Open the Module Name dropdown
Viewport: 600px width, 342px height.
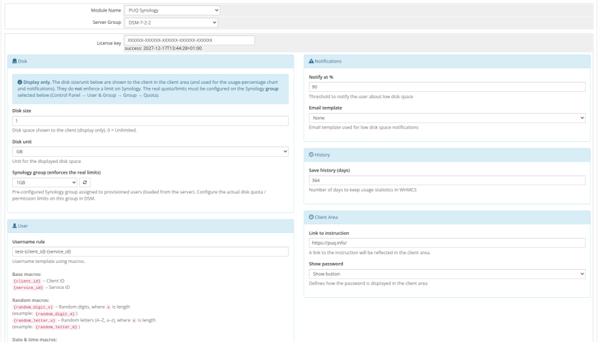172,10
